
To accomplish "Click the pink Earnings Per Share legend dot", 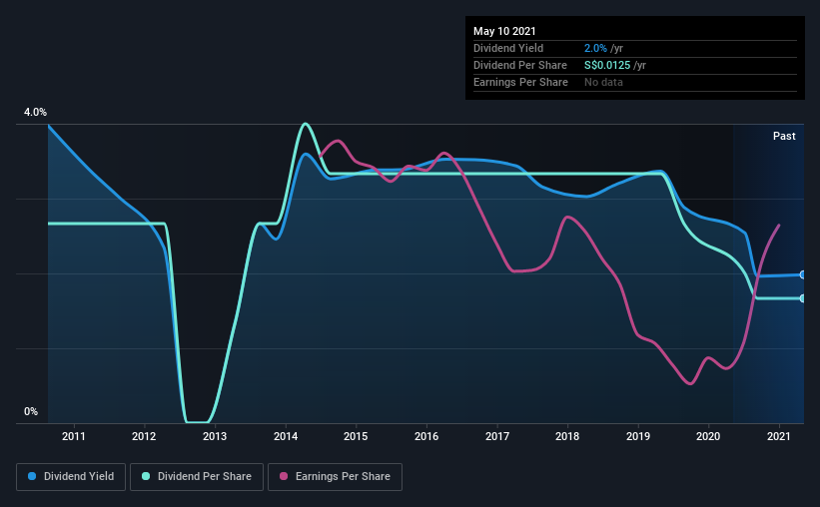I will tap(284, 476).
